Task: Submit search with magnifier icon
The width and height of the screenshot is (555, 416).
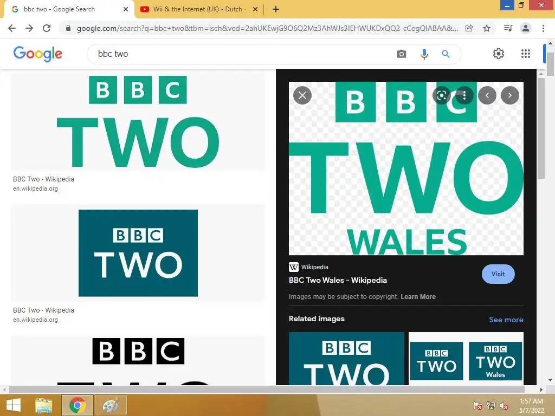Action: (446, 54)
